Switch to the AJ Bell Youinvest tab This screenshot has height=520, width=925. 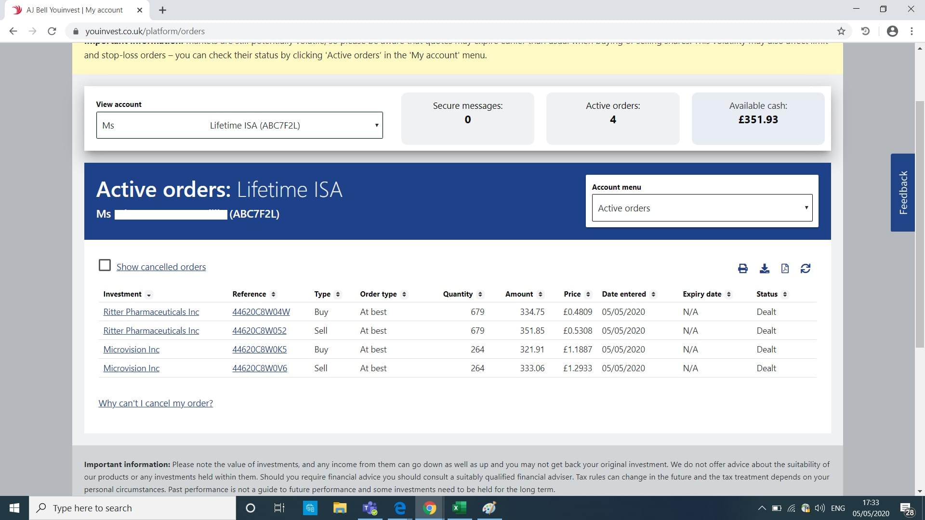tap(75, 10)
